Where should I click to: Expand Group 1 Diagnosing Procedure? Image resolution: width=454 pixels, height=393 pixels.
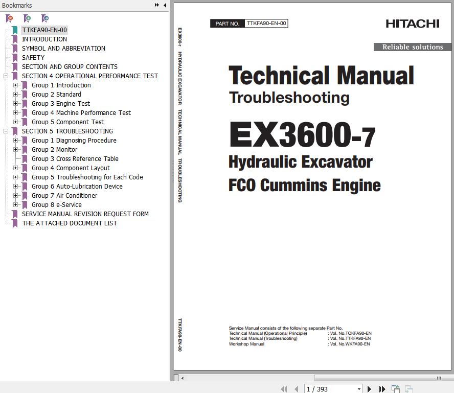pyautogui.click(x=16, y=141)
